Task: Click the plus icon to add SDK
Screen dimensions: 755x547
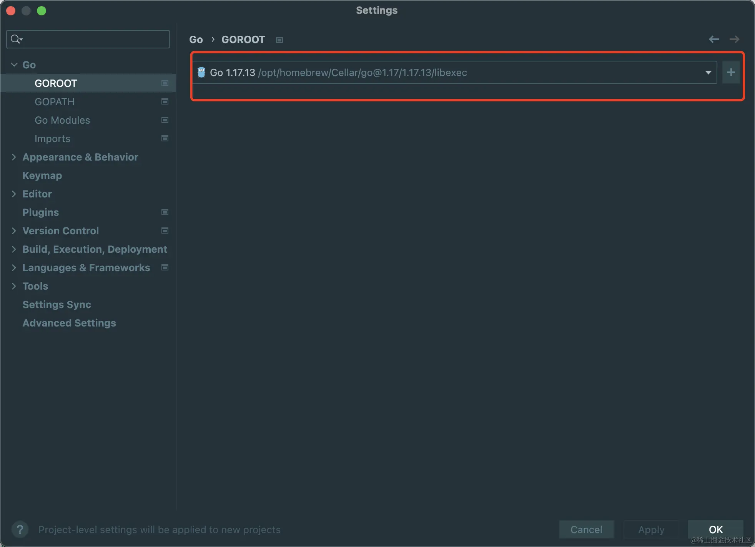Action: pos(731,72)
